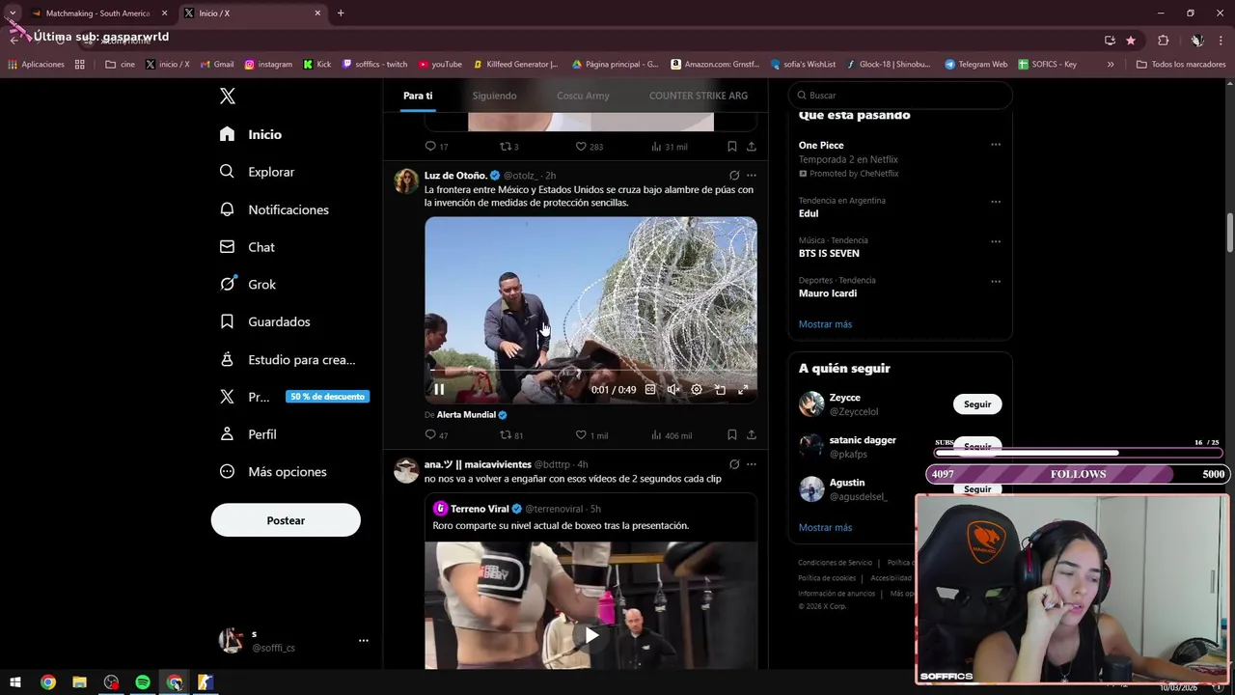The width and height of the screenshot is (1235, 695).
Task: Open Inicio in the X sidebar
Action: [x=251, y=134]
